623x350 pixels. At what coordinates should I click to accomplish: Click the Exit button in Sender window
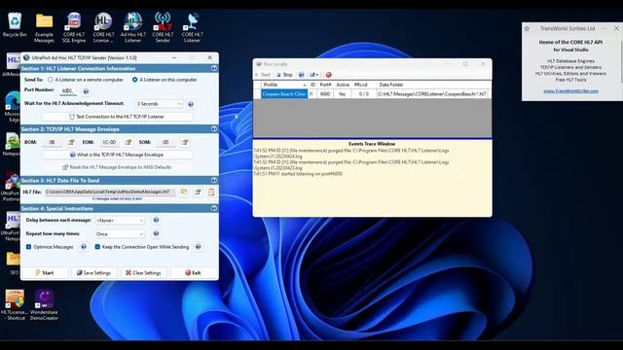click(193, 272)
